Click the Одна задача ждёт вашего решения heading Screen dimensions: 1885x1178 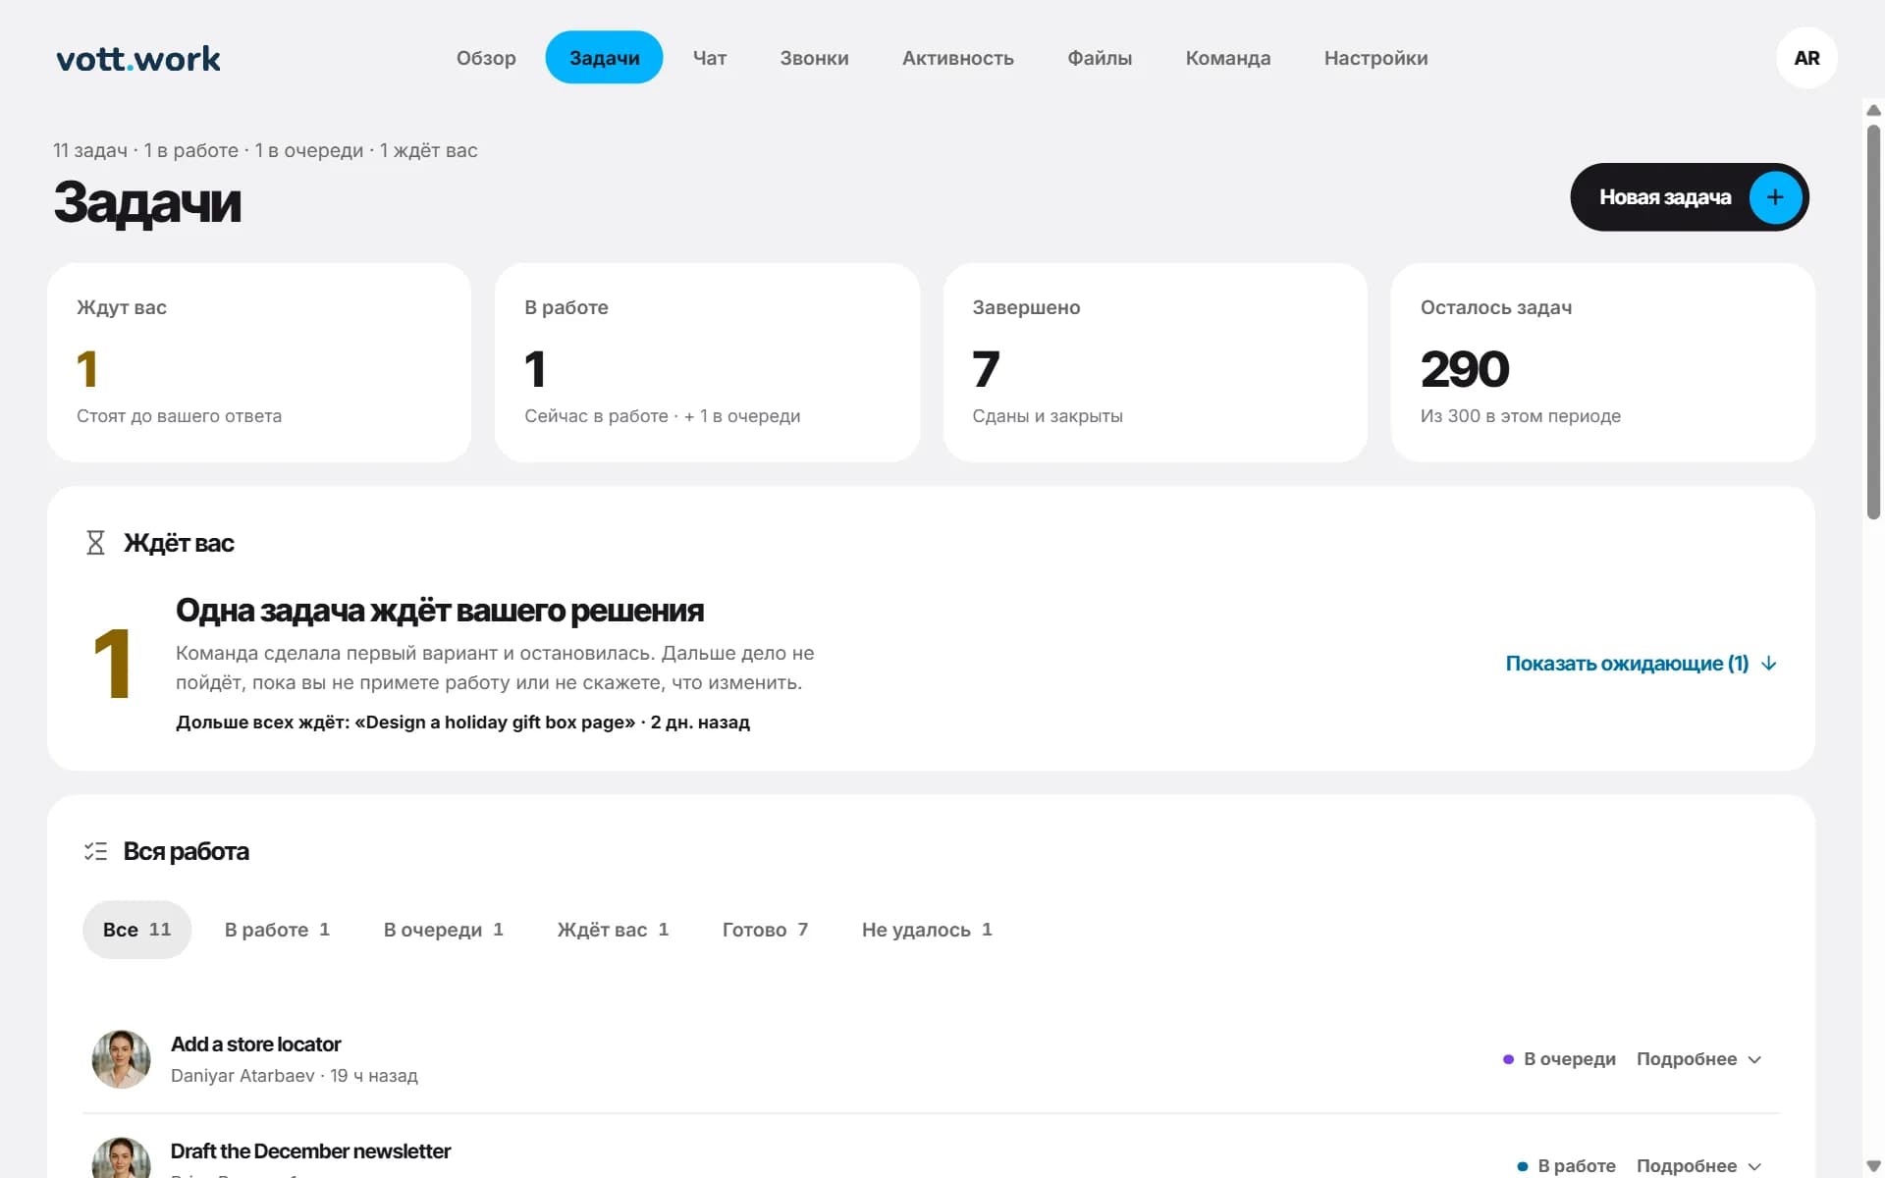(440, 611)
